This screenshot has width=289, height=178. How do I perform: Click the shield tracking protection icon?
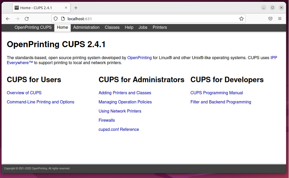(56, 19)
